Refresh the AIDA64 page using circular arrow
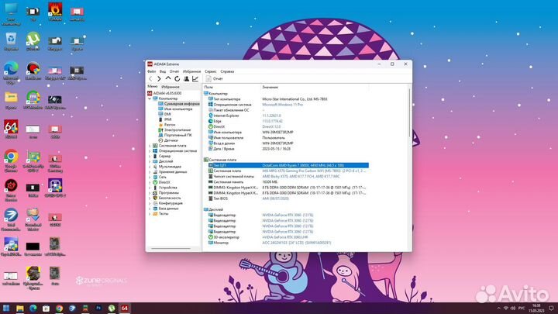This screenshot has height=314, width=558. [x=177, y=78]
